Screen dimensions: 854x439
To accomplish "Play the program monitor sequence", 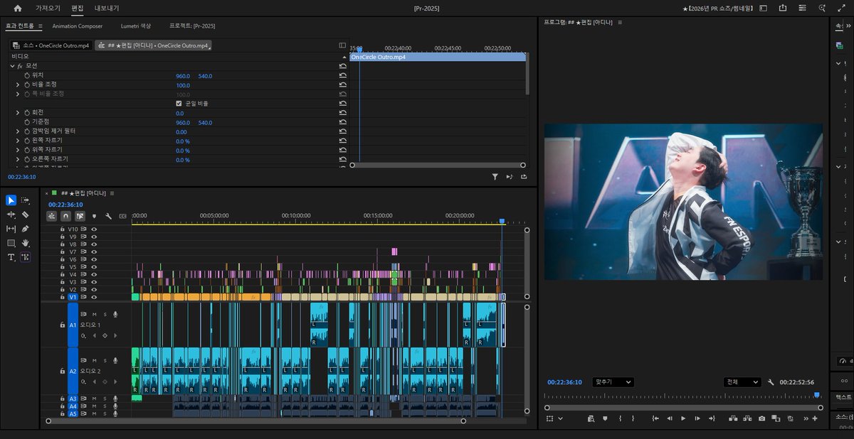I will 683,418.
